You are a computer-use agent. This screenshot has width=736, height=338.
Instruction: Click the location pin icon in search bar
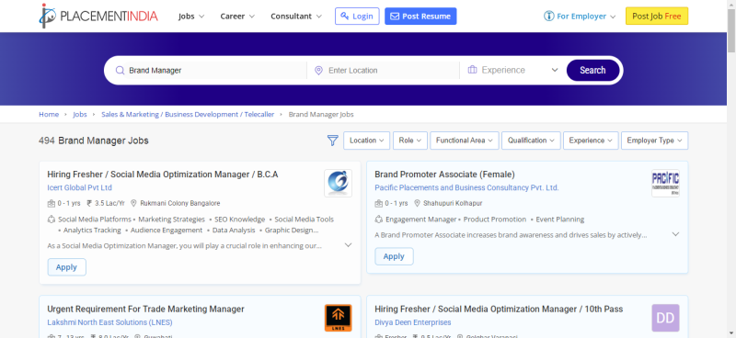pos(318,71)
